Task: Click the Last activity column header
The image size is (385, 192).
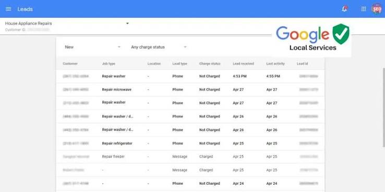Action: [275, 63]
